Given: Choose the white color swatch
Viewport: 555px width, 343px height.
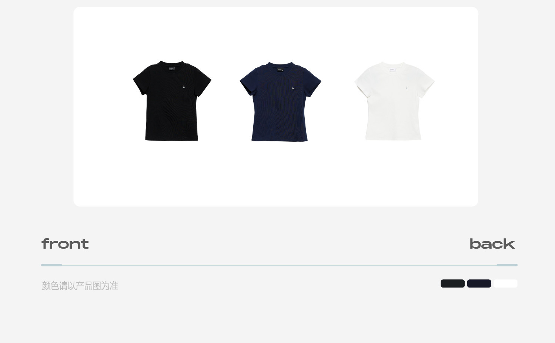Looking at the screenshot, I should [505, 283].
